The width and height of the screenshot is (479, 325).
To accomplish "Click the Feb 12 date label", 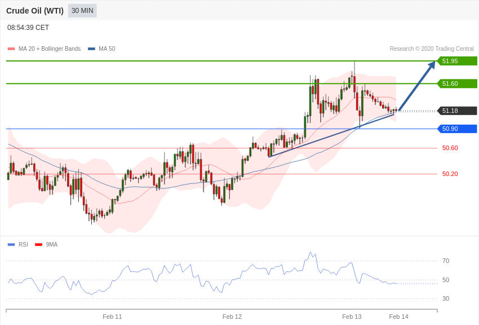I will tap(232, 317).
